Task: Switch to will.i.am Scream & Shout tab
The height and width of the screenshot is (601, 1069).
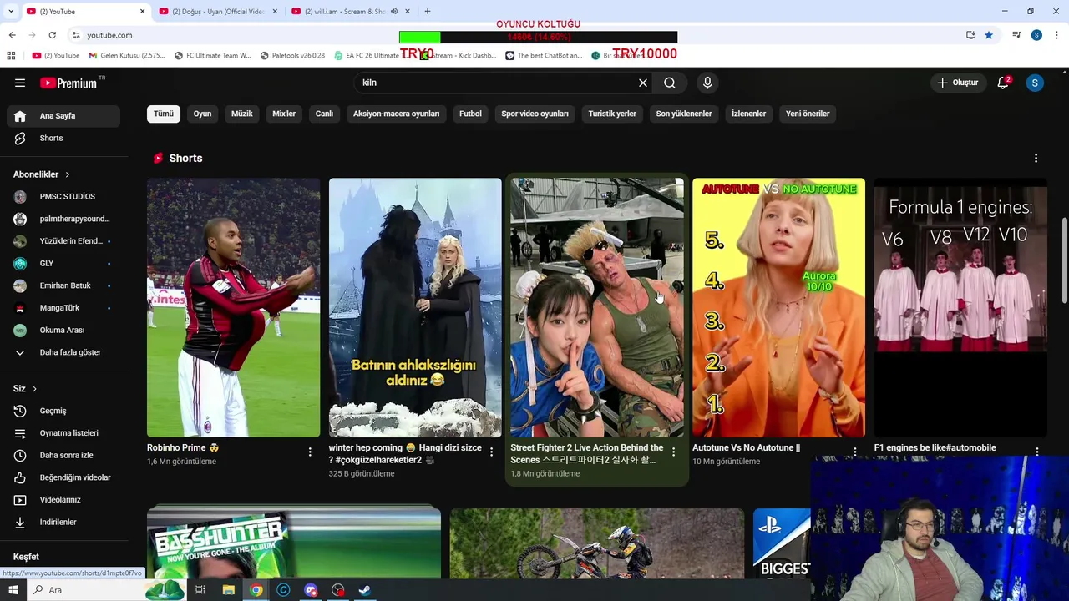Action: click(351, 12)
